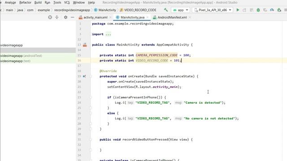
Task: Click the 'example' breadcrumb
Action: pos(44,10)
